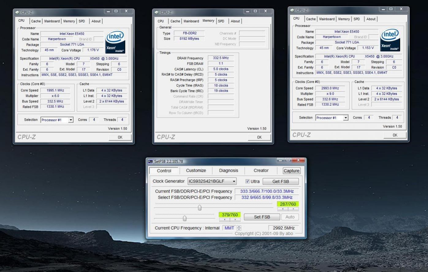Switch to SPD tab in left CPU-Z window
This screenshot has width=428, height=272.
(82, 21)
